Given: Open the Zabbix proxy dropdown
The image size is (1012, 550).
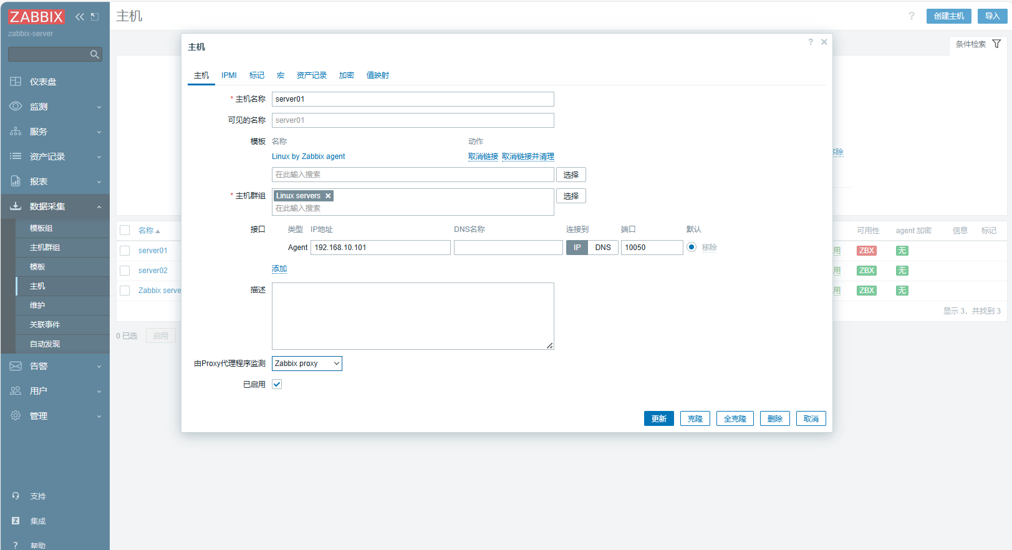Looking at the screenshot, I should click(x=307, y=364).
